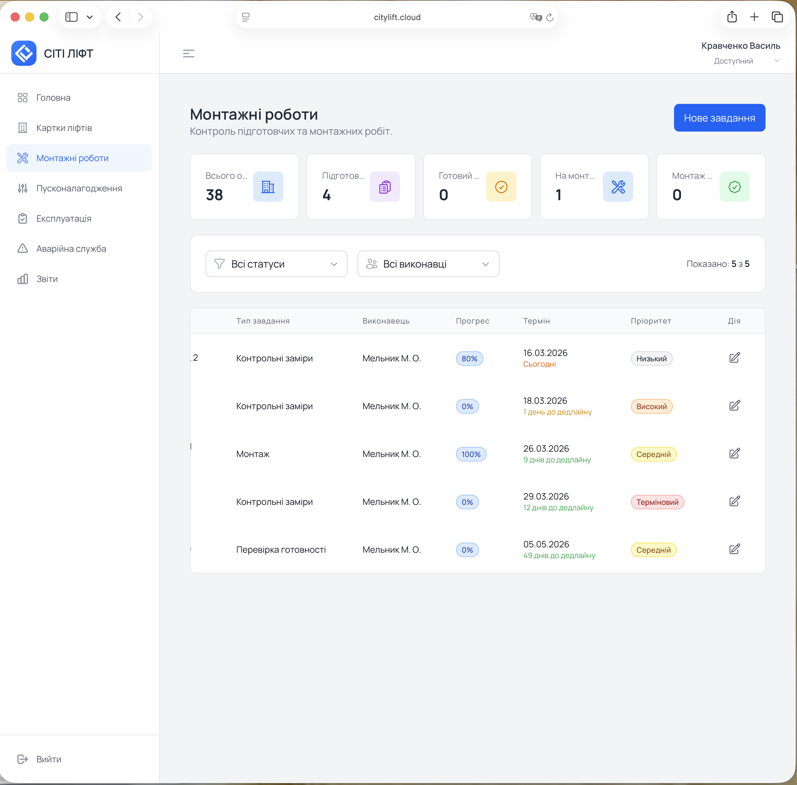This screenshot has height=785, width=797.
Task: Open the Доступний status dropdown
Action: point(746,61)
